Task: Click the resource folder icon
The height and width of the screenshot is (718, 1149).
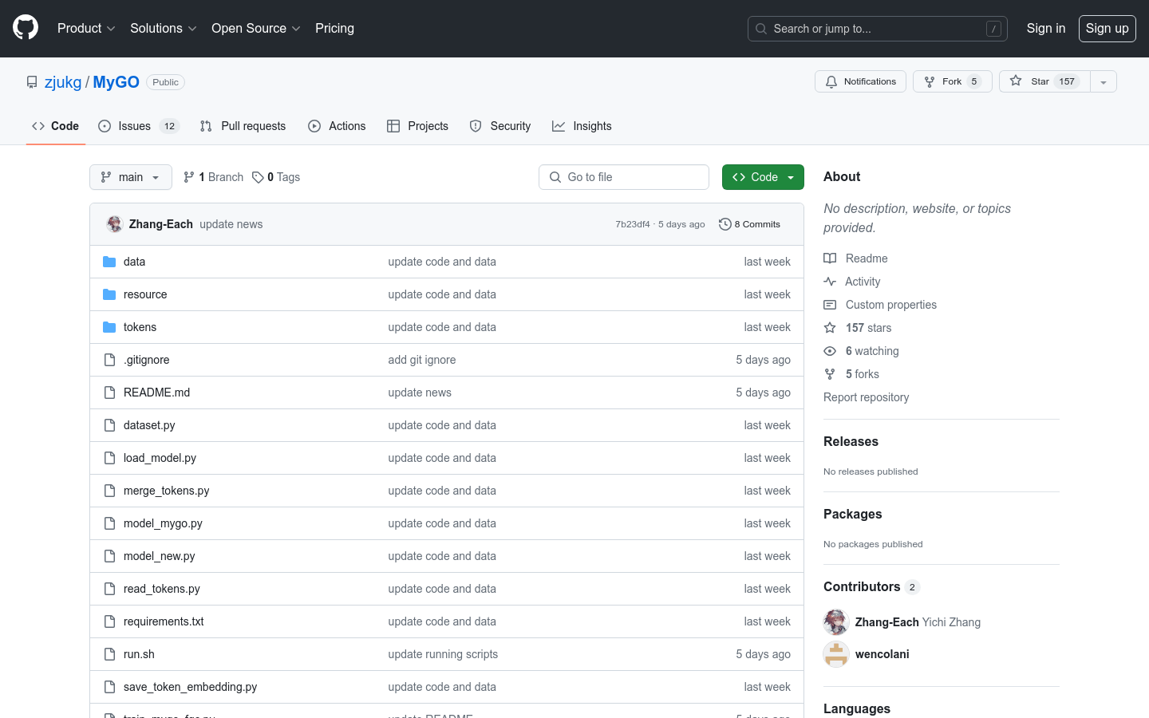Action: click(x=109, y=294)
